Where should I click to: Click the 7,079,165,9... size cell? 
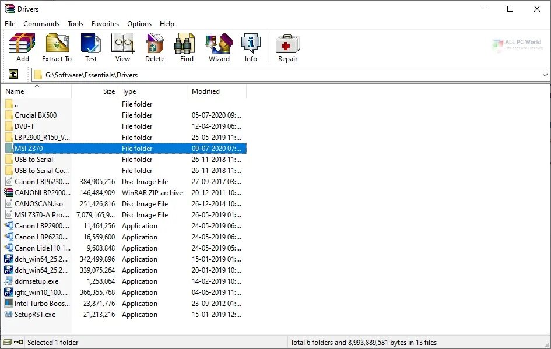(96, 214)
